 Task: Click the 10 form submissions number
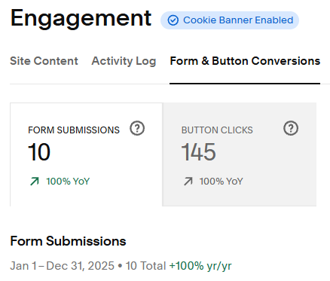point(39,152)
